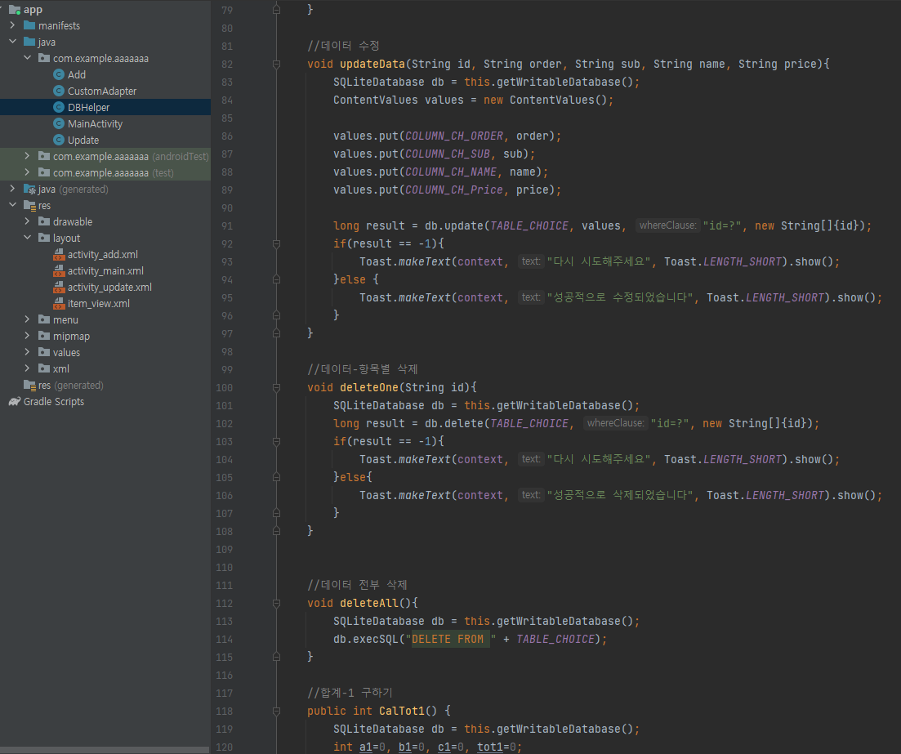This screenshot has width=901, height=754.
Task: Click the java (generated) folder icon
Action: pos(30,189)
